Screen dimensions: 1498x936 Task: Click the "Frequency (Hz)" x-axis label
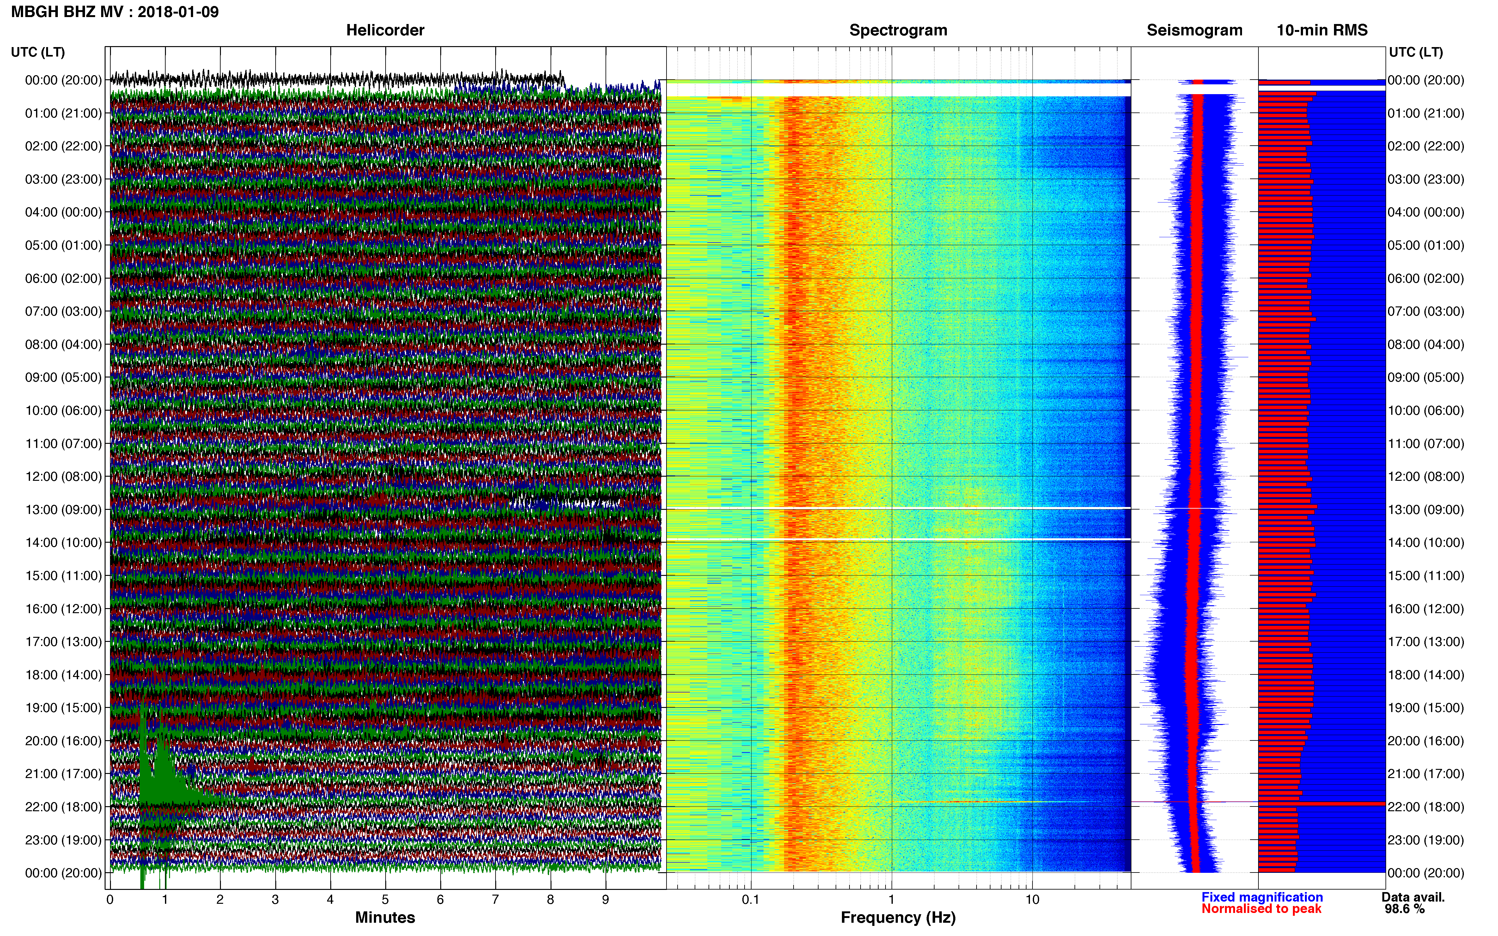tap(898, 917)
